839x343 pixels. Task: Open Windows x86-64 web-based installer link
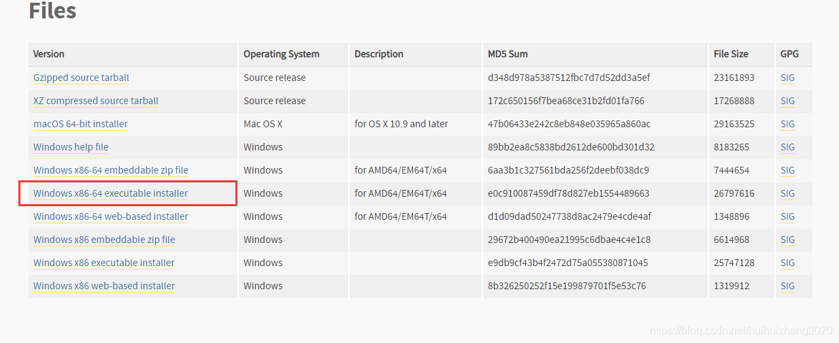click(x=111, y=216)
